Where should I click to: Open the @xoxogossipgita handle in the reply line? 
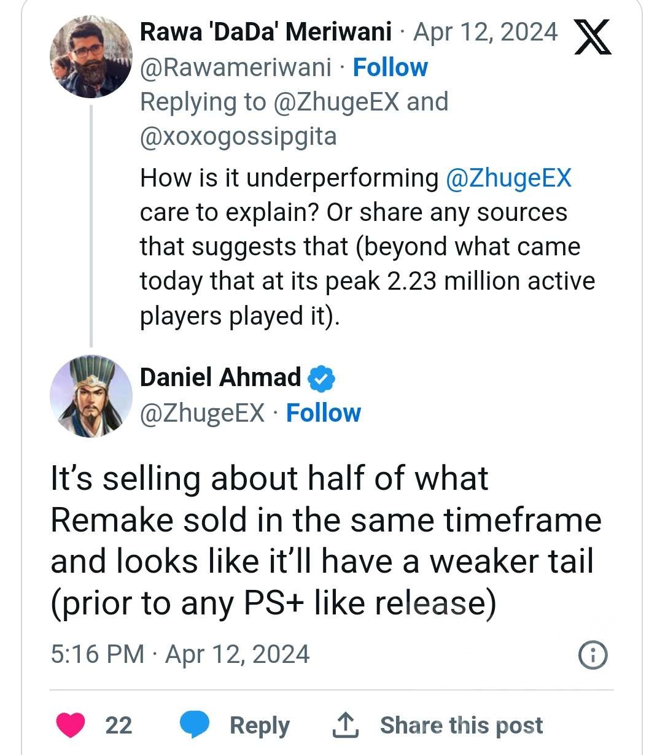238,136
